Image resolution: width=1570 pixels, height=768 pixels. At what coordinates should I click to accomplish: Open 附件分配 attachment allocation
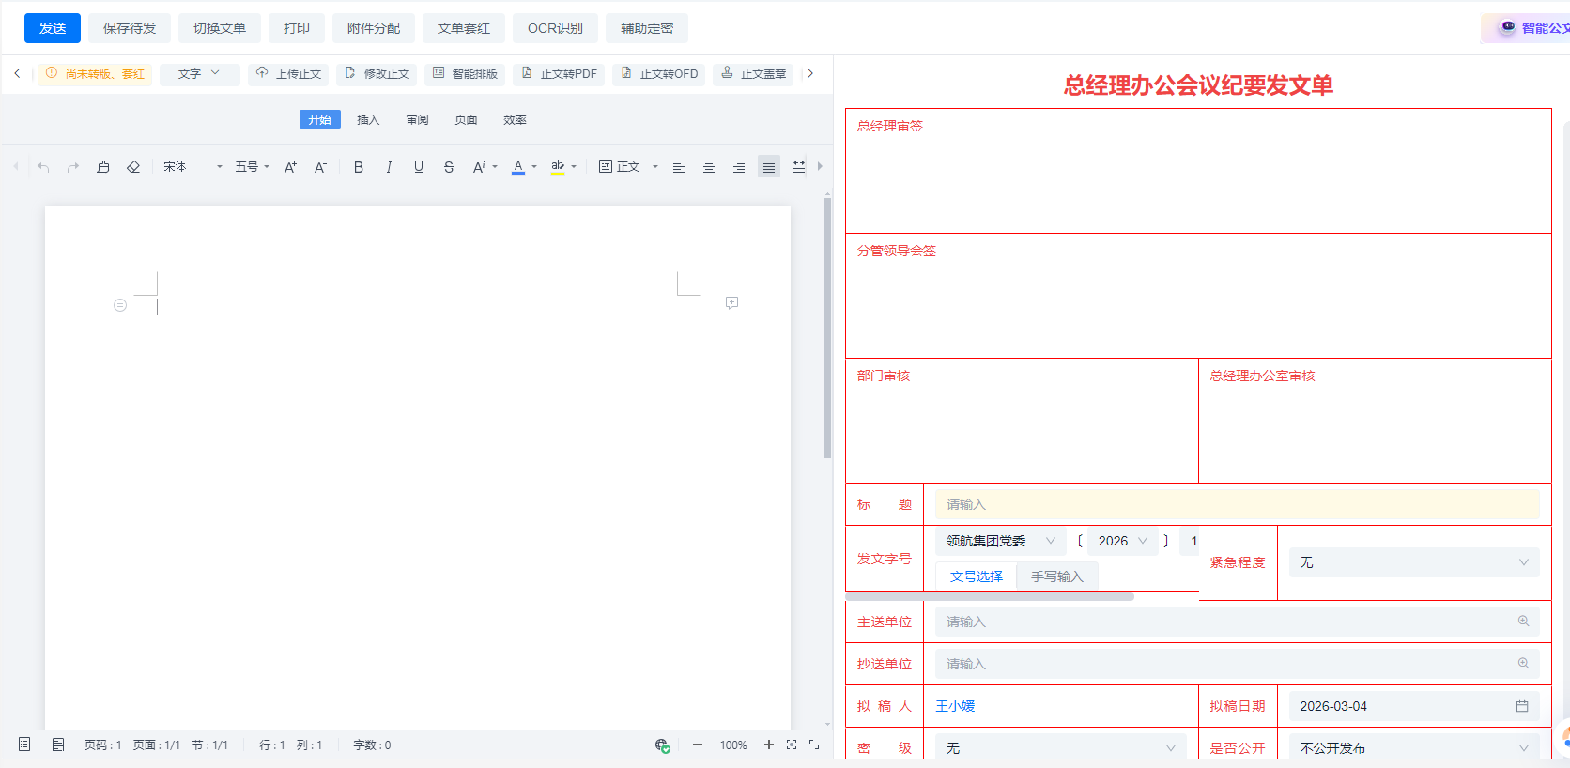pos(374,28)
